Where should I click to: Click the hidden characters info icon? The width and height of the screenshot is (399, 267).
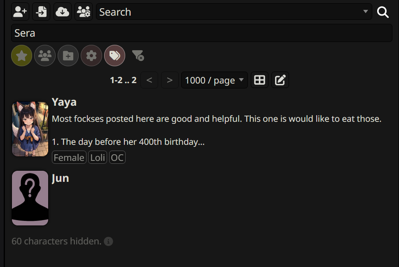(x=108, y=241)
